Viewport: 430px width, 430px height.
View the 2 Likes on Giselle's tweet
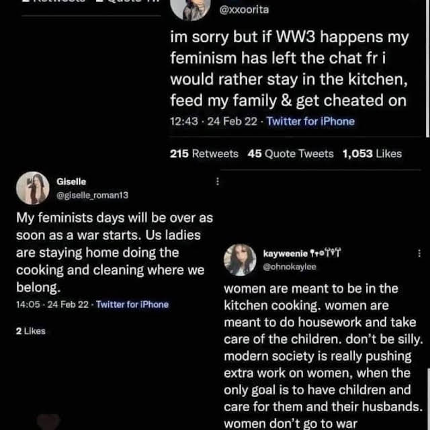click(31, 331)
